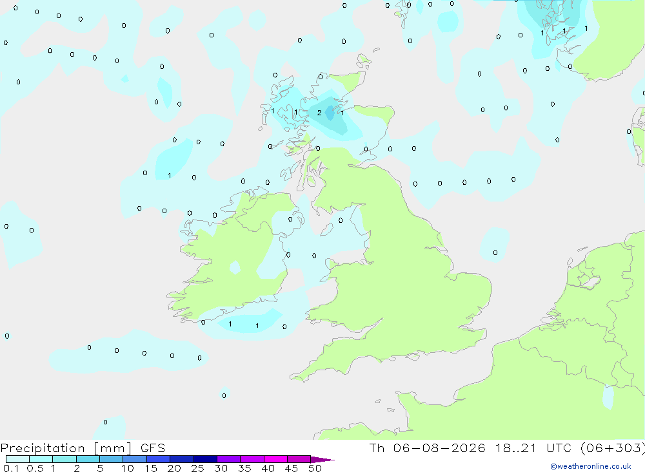This screenshot has height=472, width=645.
Task: Pick the 5–10 mm legend swatch
Action: point(112,459)
